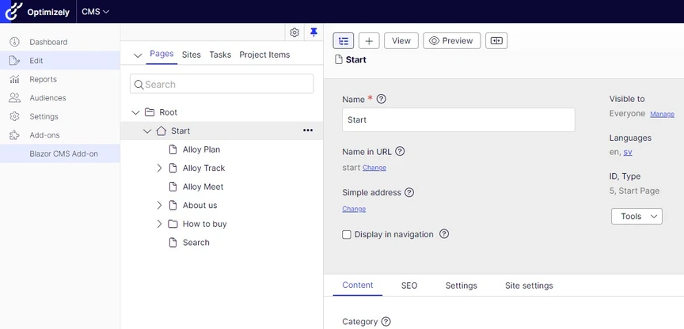Click the Manage visibility link

[x=662, y=114]
